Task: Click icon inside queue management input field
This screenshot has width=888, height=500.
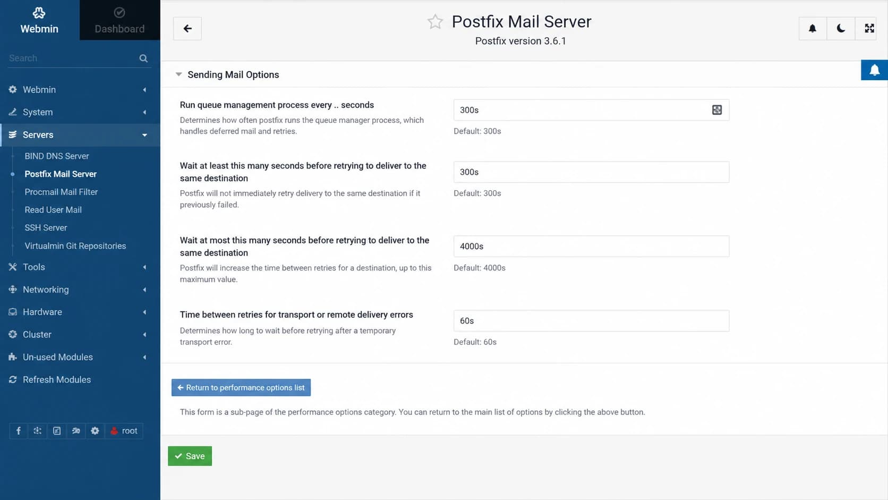Action: click(717, 110)
